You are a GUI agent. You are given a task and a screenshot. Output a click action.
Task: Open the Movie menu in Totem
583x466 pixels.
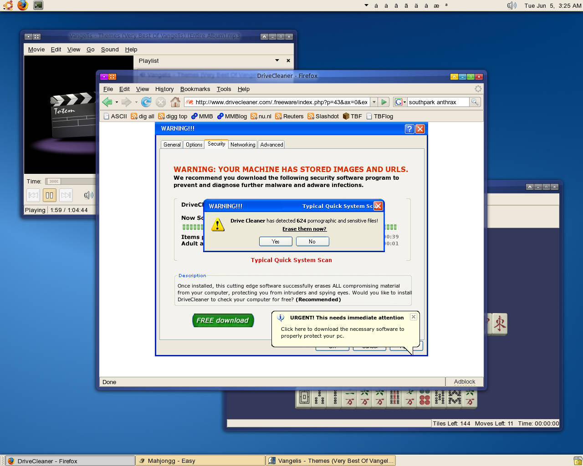coord(36,50)
